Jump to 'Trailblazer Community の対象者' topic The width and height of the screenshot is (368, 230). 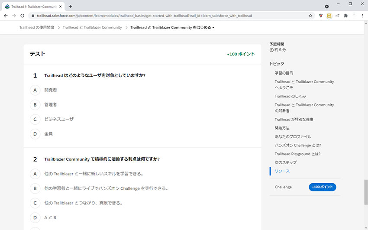pos(304,108)
